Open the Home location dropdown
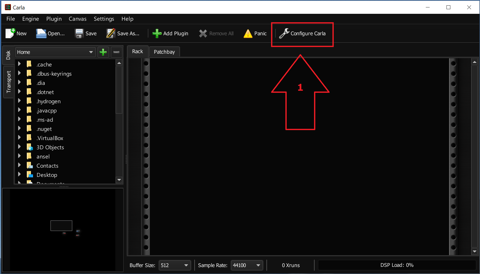 55,52
